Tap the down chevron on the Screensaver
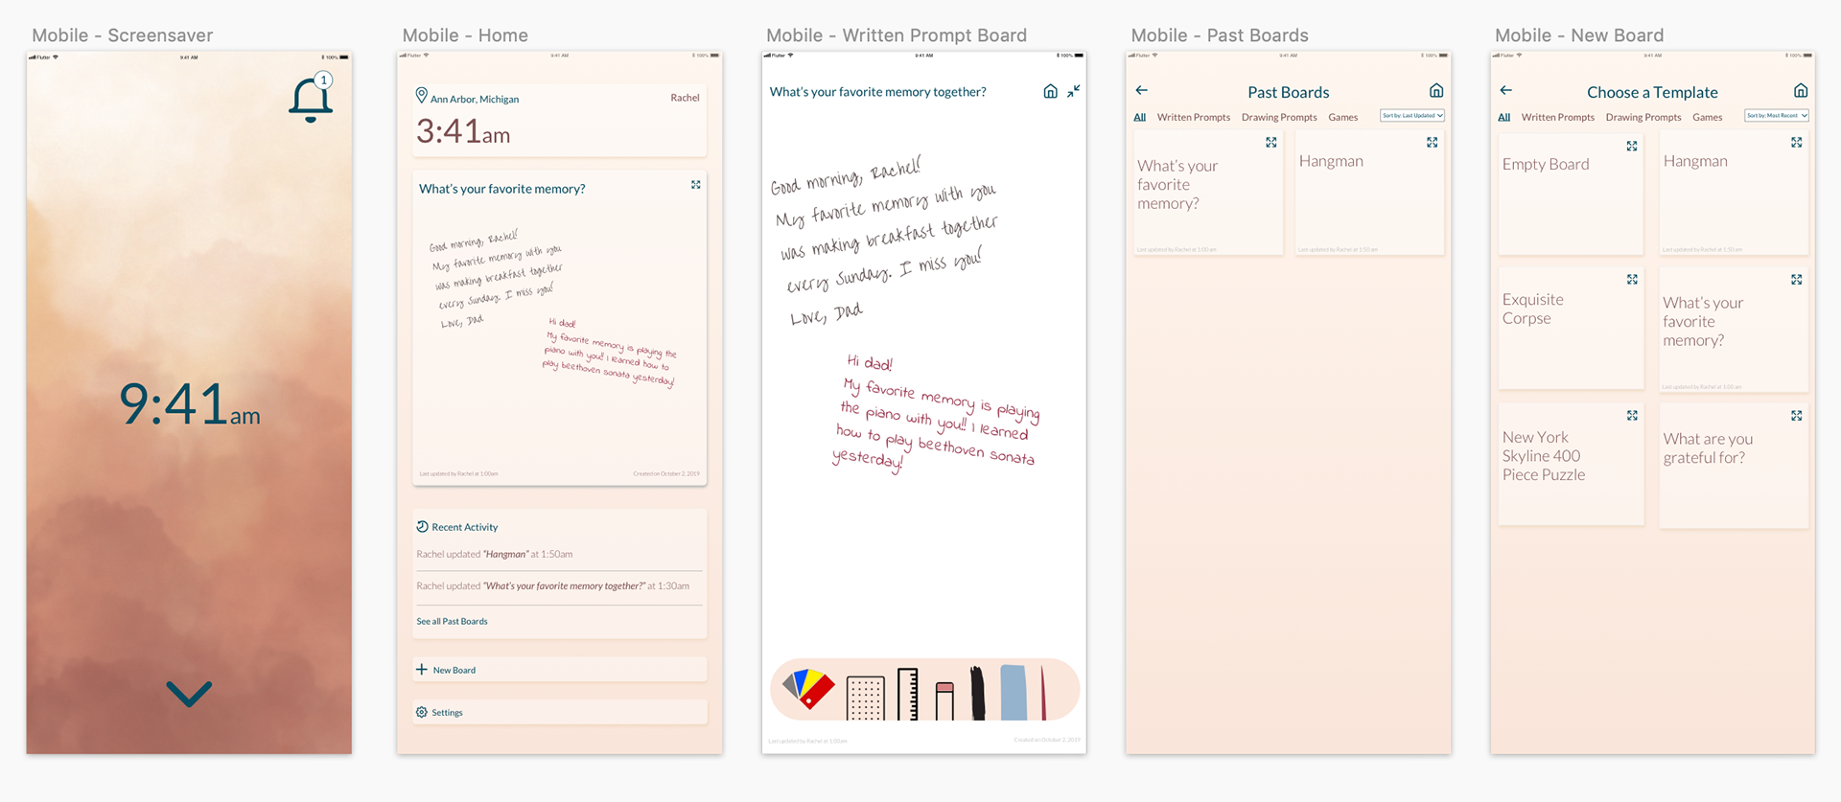The height and width of the screenshot is (802, 1841). click(x=189, y=694)
